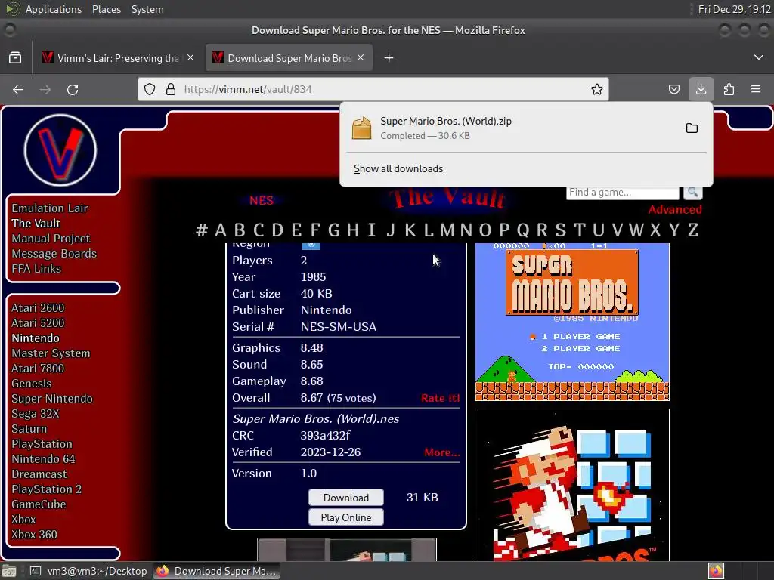Click Show all downloads
Image resolution: width=774 pixels, height=580 pixels.
[398, 168]
